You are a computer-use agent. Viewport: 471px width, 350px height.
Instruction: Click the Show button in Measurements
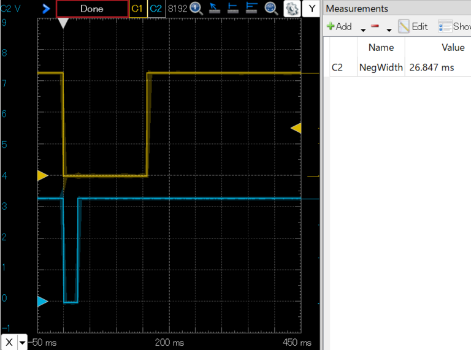pos(454,26)
